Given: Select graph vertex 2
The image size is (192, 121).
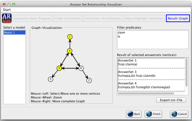Looking at the screenshot, I should 89,80.
